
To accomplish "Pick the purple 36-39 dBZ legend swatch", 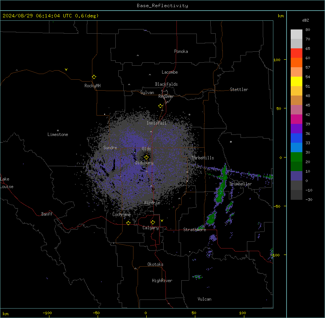I will (x=296, y=129).
